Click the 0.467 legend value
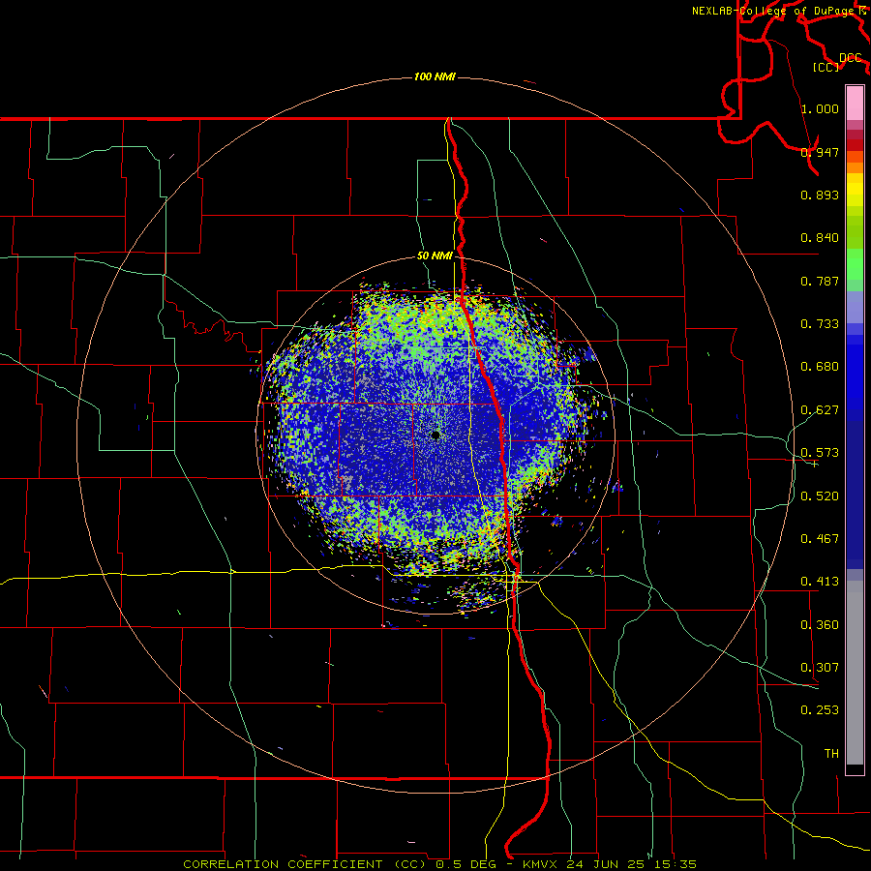 coord(820,539)
